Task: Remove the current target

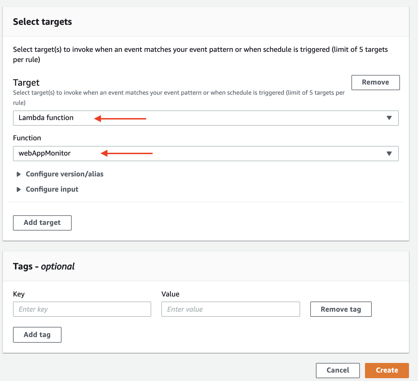Action: (375, 82)
